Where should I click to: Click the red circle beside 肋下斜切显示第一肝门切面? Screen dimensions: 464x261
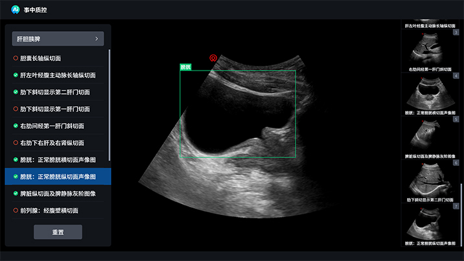coord(16,109)
